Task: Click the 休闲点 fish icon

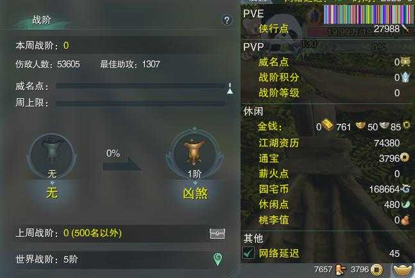Action: [x=405, y=204]
